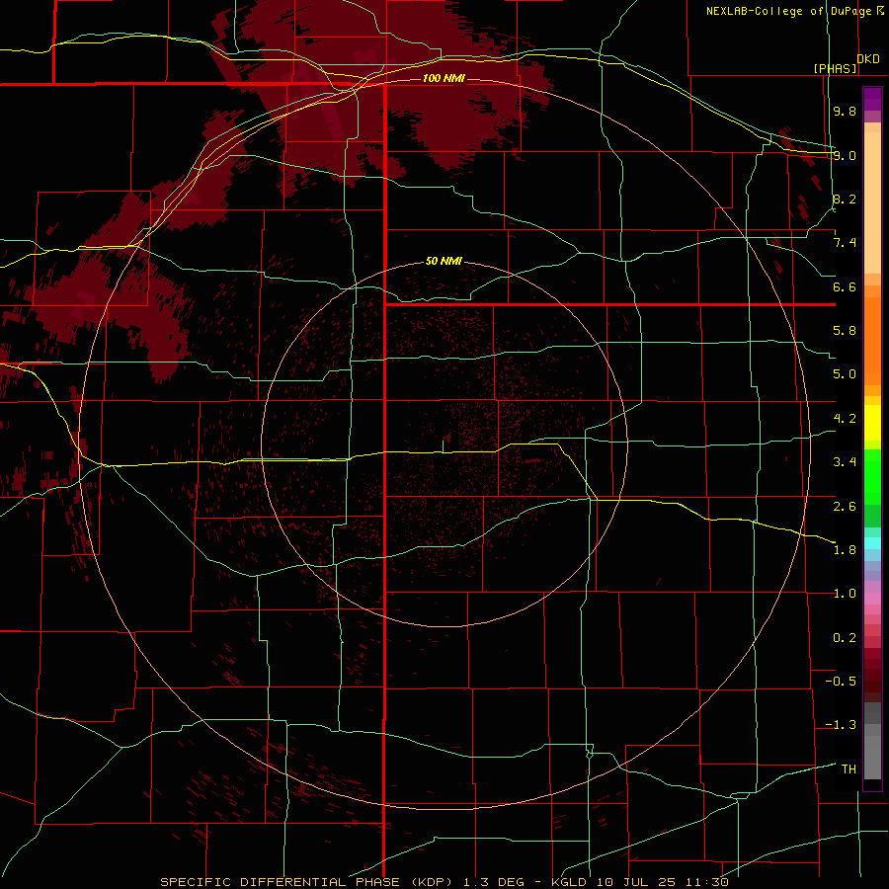Click the 6.6 scale value
The image size is (889, 889).
coord(845,286)
